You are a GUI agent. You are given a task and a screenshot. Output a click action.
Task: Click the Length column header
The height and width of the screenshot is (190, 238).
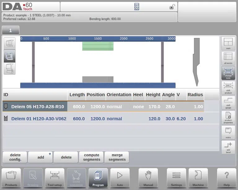(77, 95)
